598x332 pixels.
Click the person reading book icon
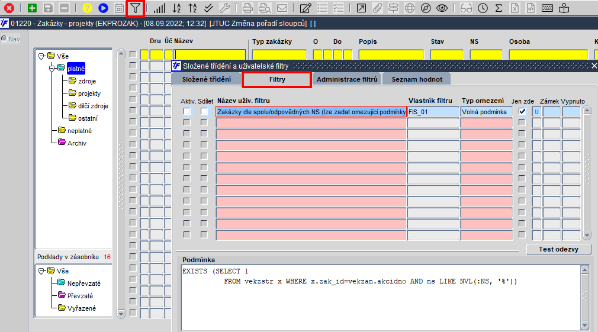pos(564,8)
